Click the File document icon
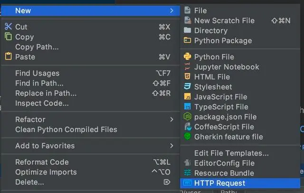This screenshot has height=193, width=304. [187, 10]
